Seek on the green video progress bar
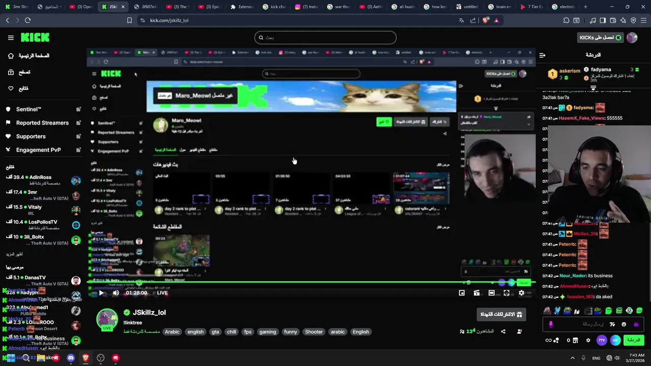 [310, 282]
